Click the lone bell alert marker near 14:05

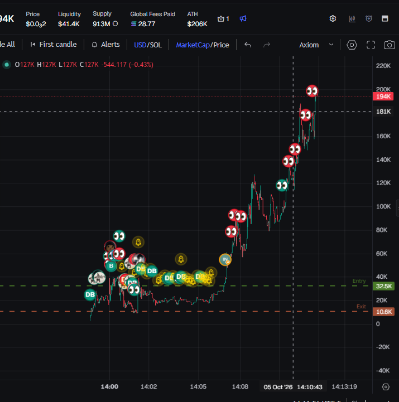(181, 259)
